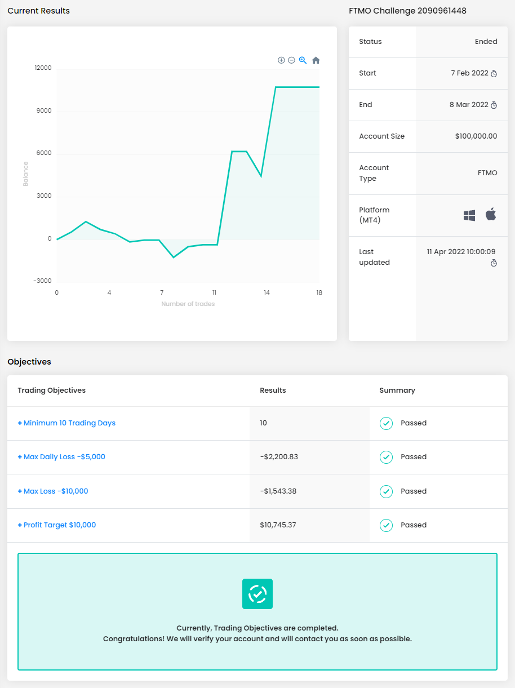Reset chart zoom with home icon
Viewport: 515px width, 688px height.
(316, 60)
